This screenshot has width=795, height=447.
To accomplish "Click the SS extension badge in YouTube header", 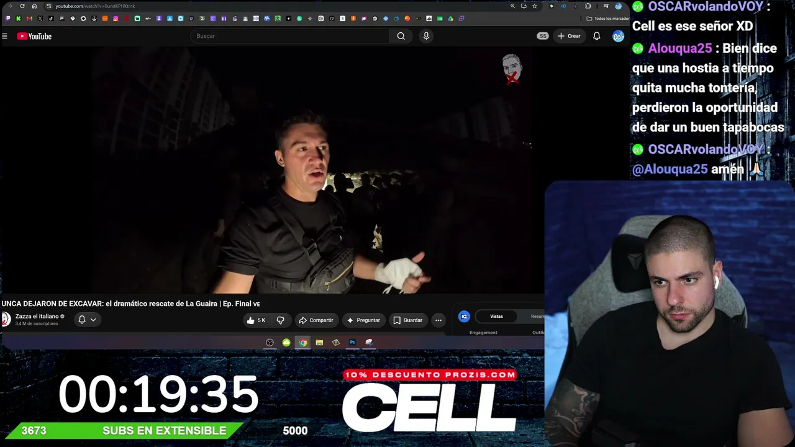I will (543, 36).
